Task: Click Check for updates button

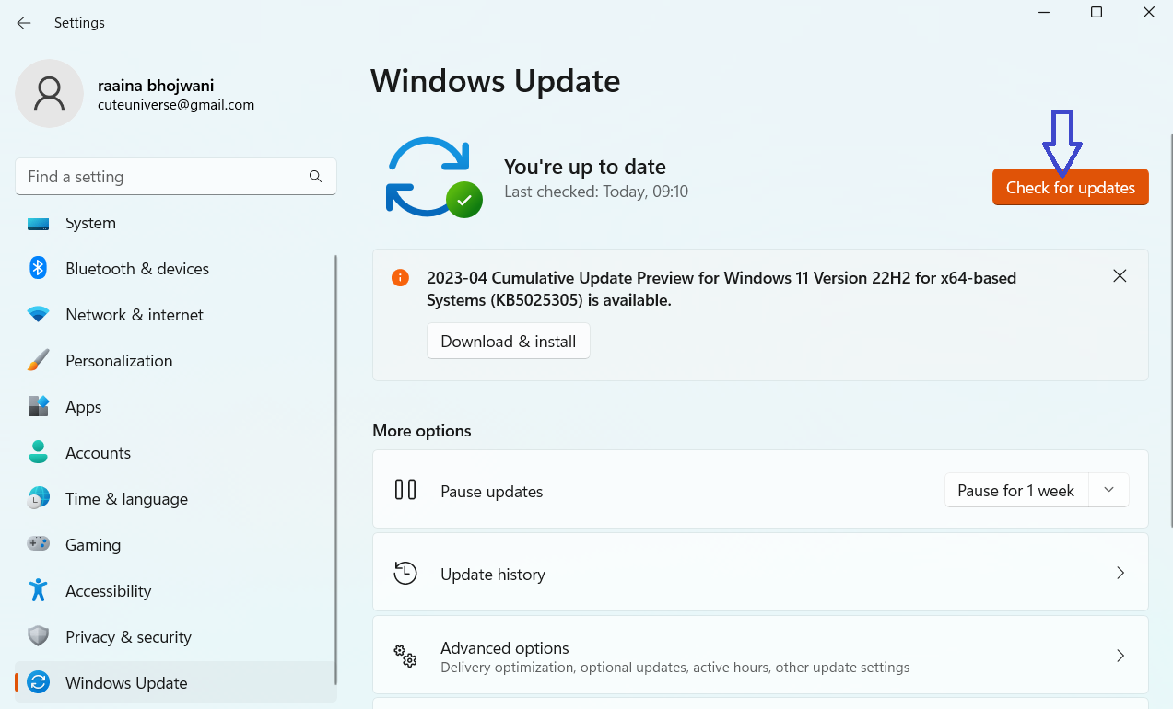Action: tap(1070, 188)
